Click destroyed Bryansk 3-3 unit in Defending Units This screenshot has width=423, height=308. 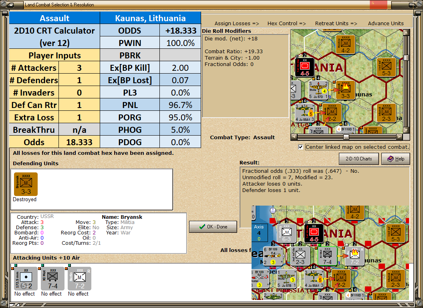pos(25,184)
